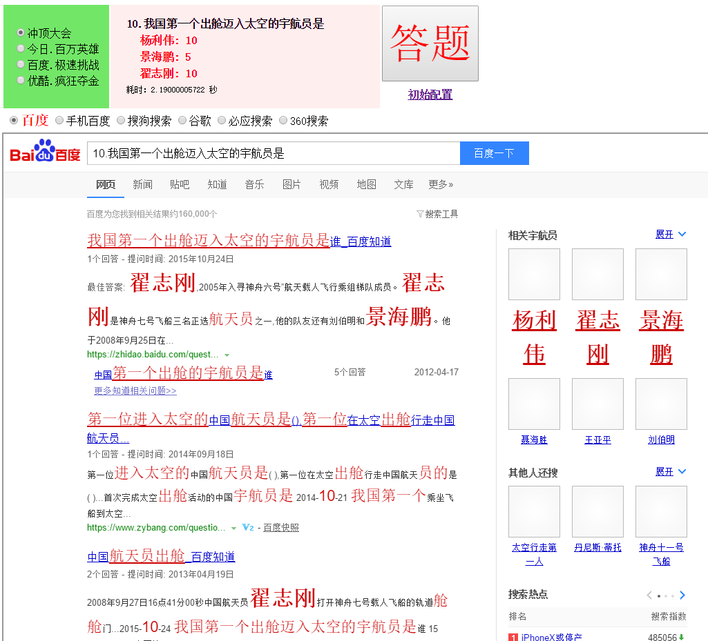Image resolution: width=708 pixels, height=641 pixels.
Task: Switch to the 贴吧 tab
Action: (x=180, y=184)
